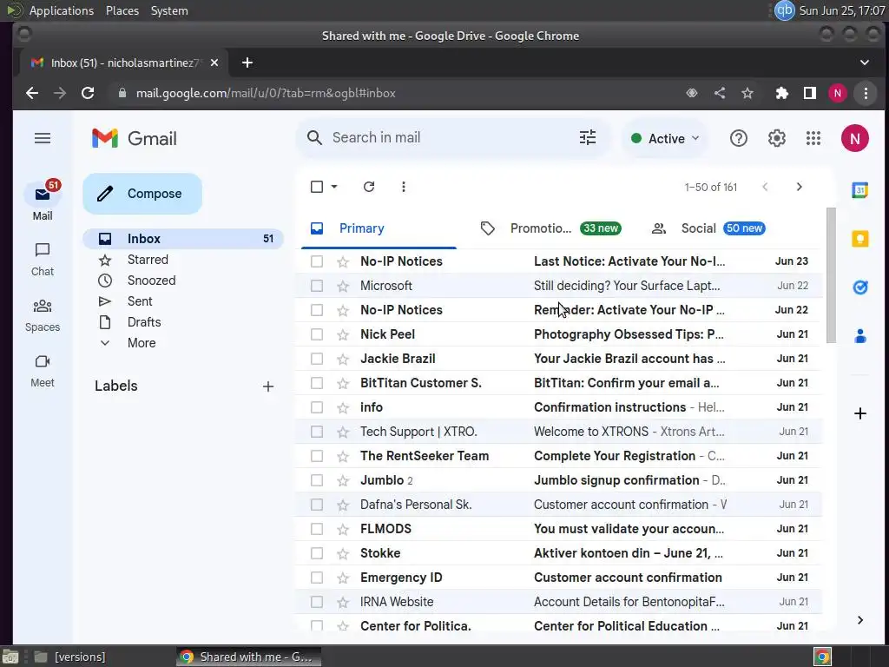This screenshot has height=667, width=889.
Task: Star the Microsoft email
Action: [x=342, y=286]
